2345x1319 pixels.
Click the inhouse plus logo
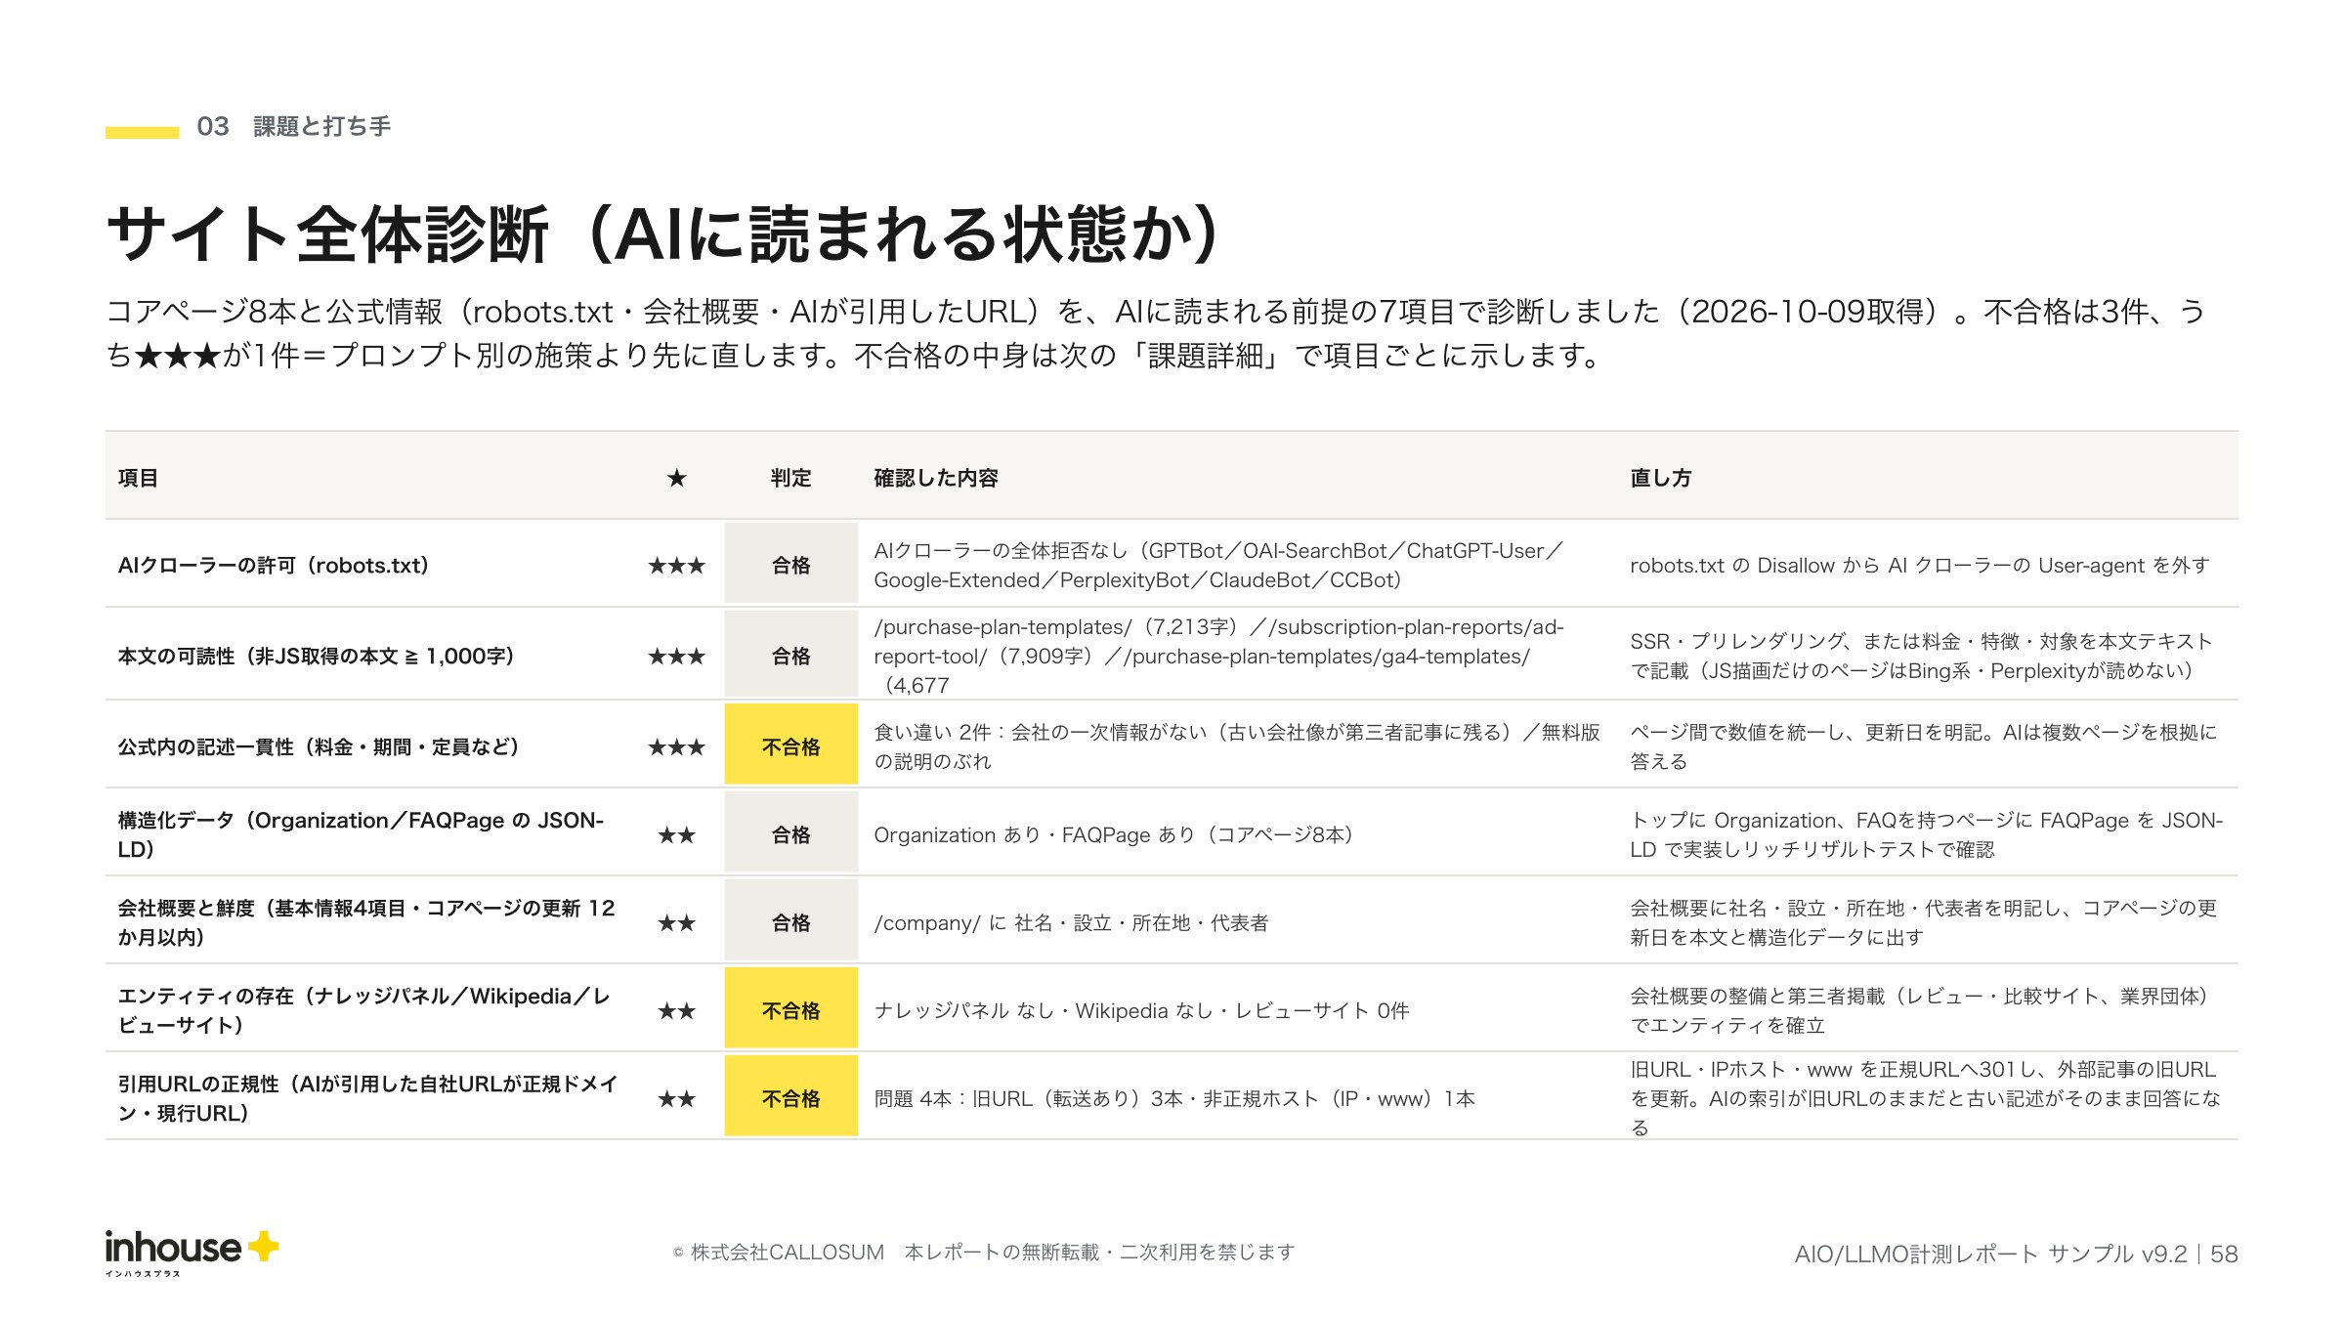click(x=192, y=1253)
